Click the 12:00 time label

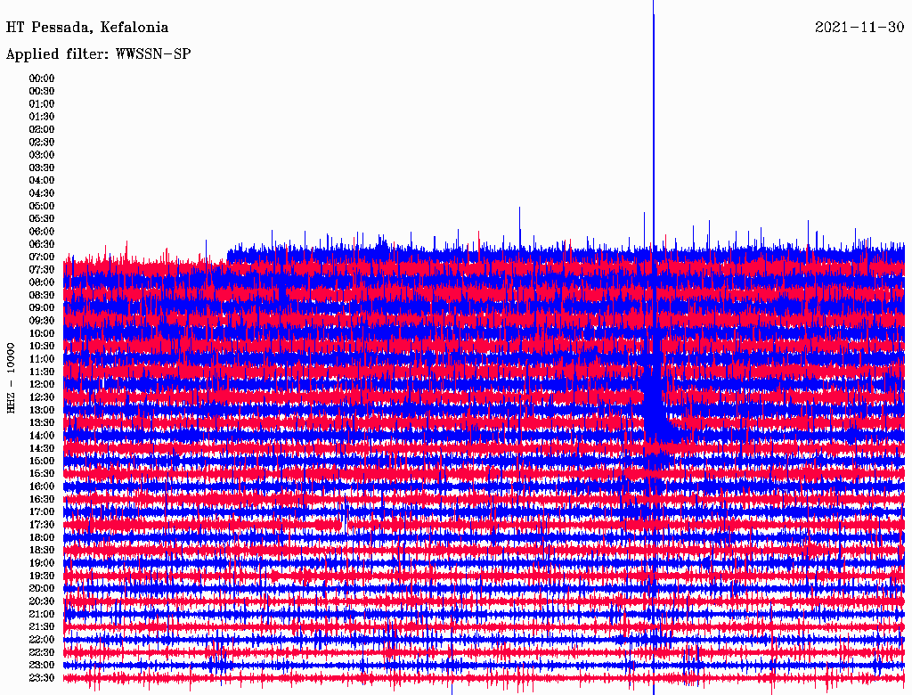click(42, 385)
